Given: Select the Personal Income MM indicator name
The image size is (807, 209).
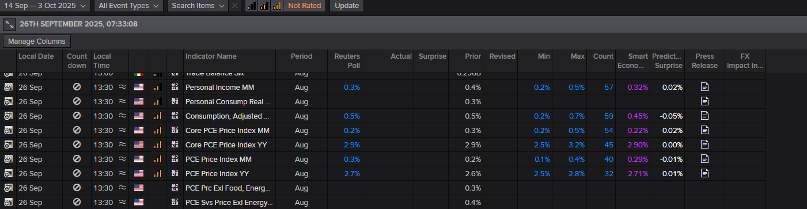Looking at the screenshot, I should point(219,87).
